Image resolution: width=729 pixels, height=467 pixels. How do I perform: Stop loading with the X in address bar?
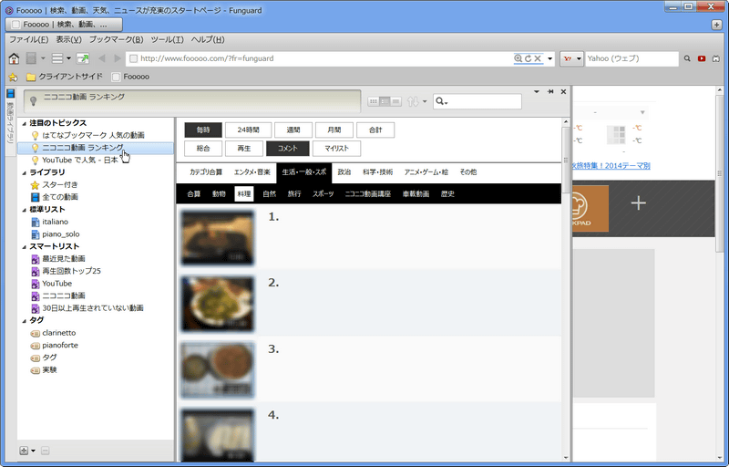[538, 58]
